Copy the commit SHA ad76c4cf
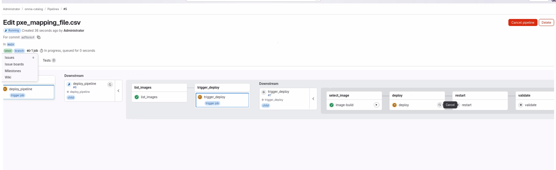556x170 pixels. tap(39, 37)
